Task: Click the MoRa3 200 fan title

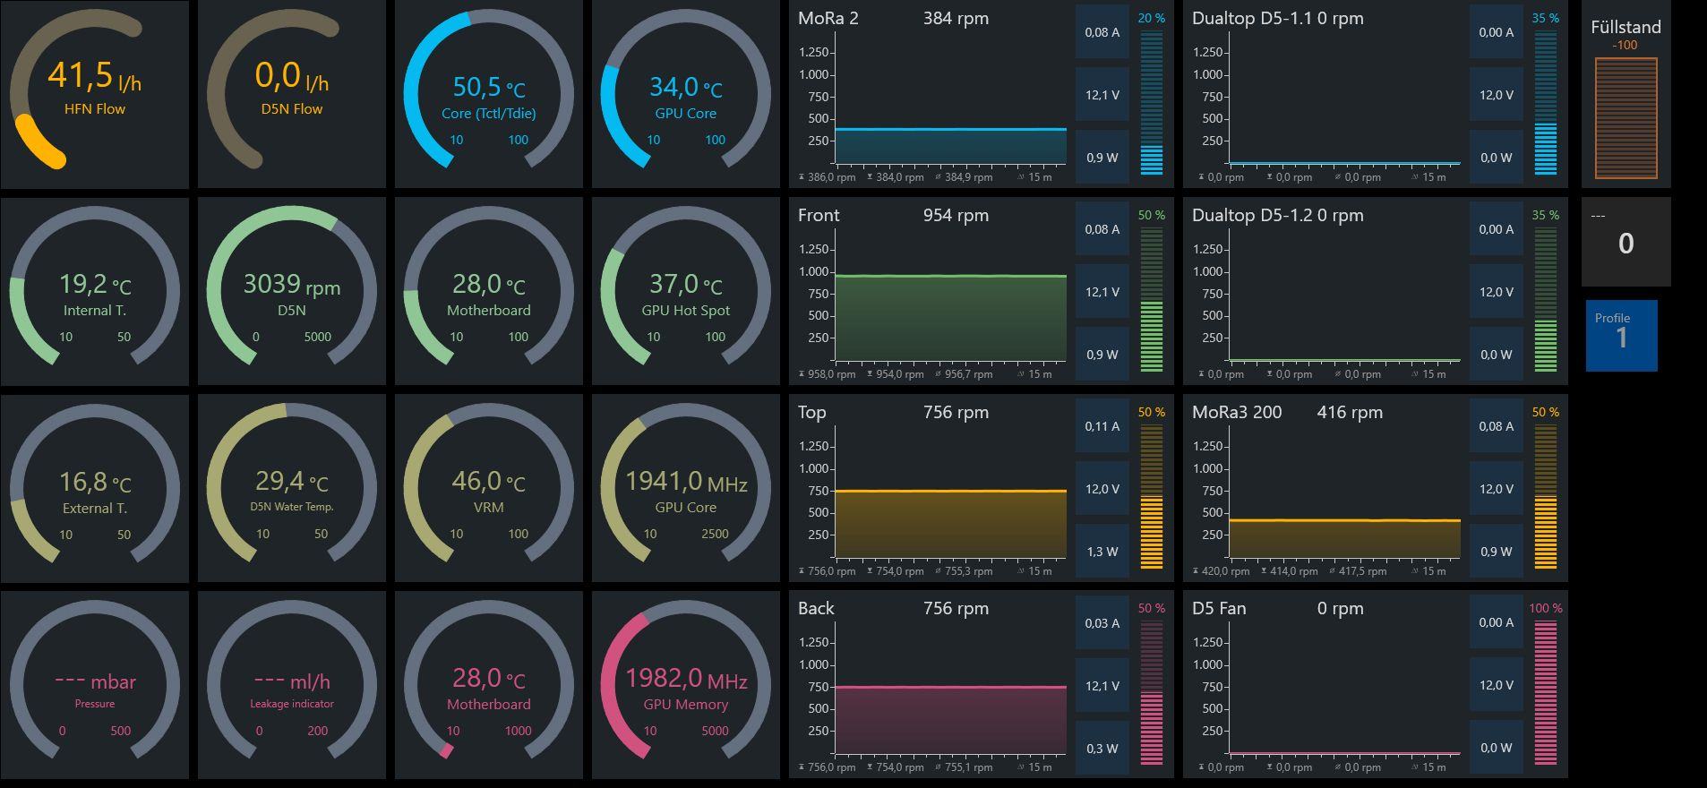Action: click(1237, 413)
